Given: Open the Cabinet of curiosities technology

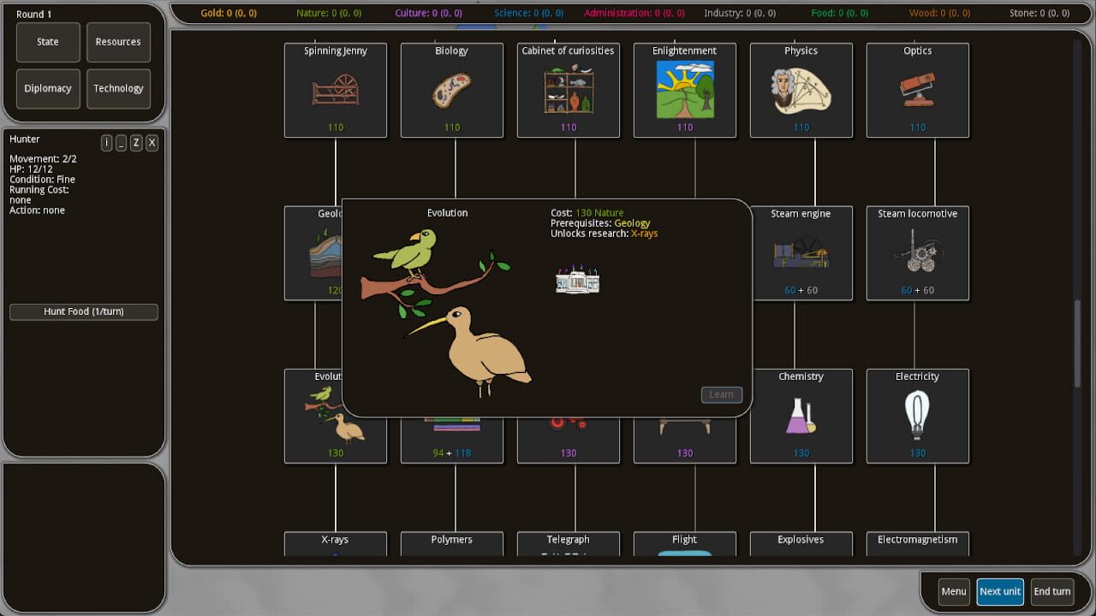Looking at the screenshot, I should point(569,90).
